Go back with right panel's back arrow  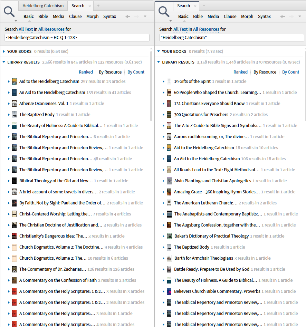[283, 17]
